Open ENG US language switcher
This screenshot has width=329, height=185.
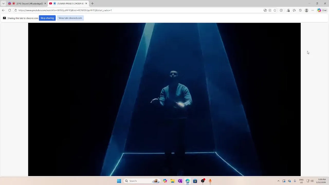301,181
